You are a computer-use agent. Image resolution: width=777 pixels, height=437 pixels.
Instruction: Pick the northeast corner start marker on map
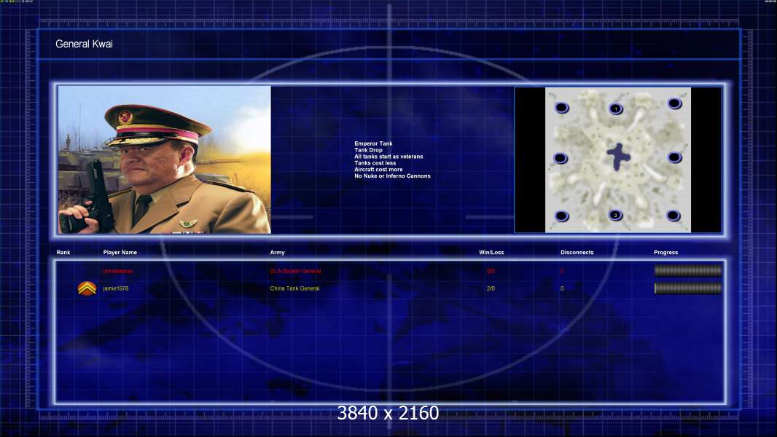pyautogui.click(x=674, y=103)
